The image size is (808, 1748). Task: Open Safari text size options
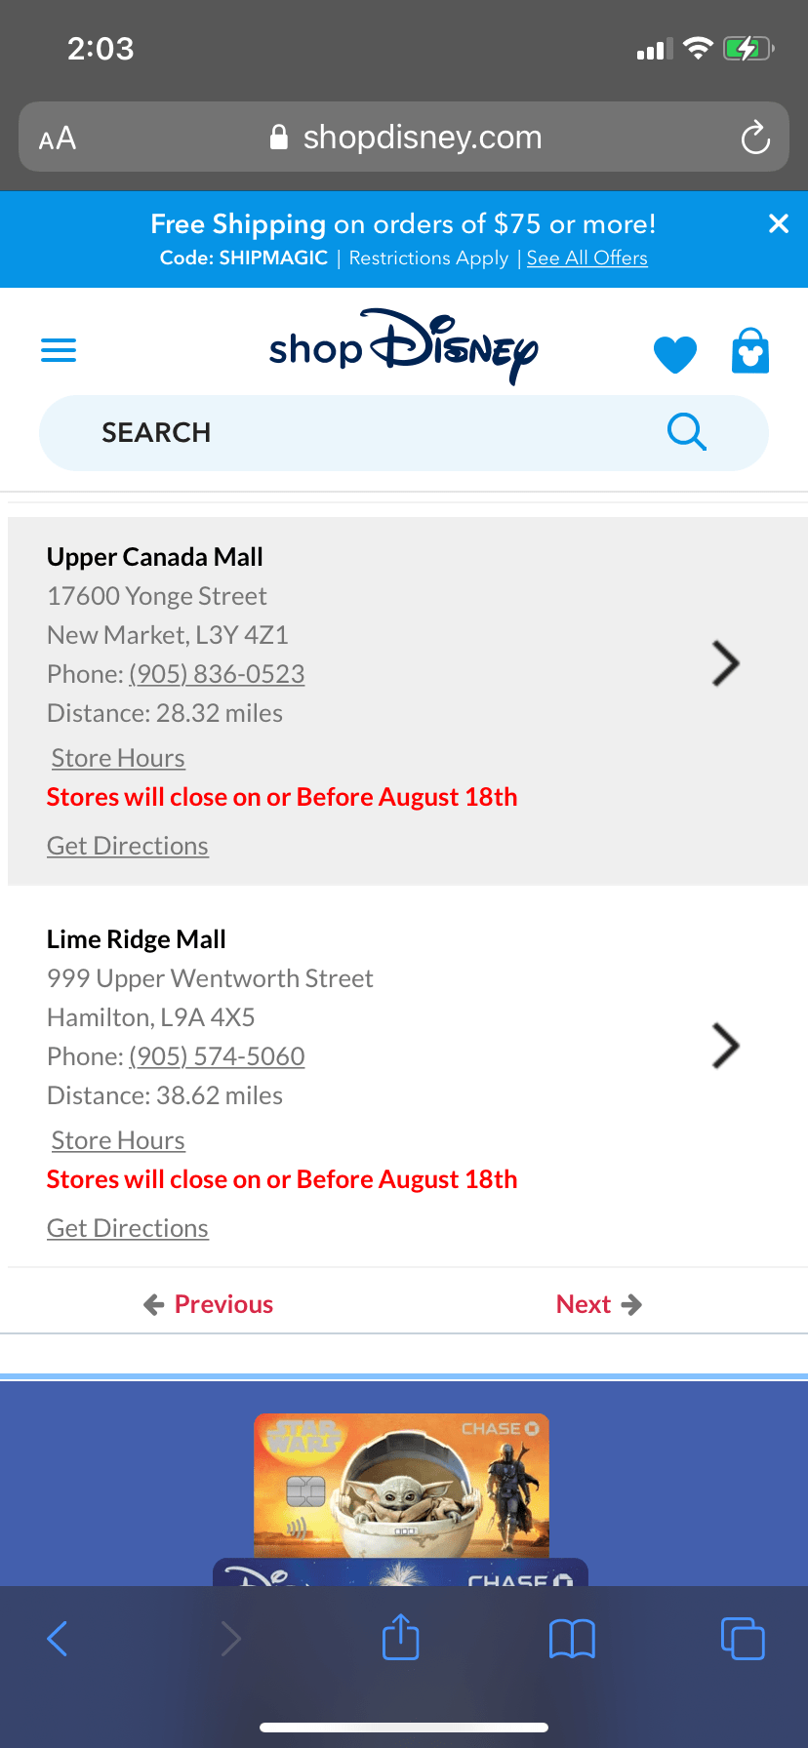click(x=58, y=139)
